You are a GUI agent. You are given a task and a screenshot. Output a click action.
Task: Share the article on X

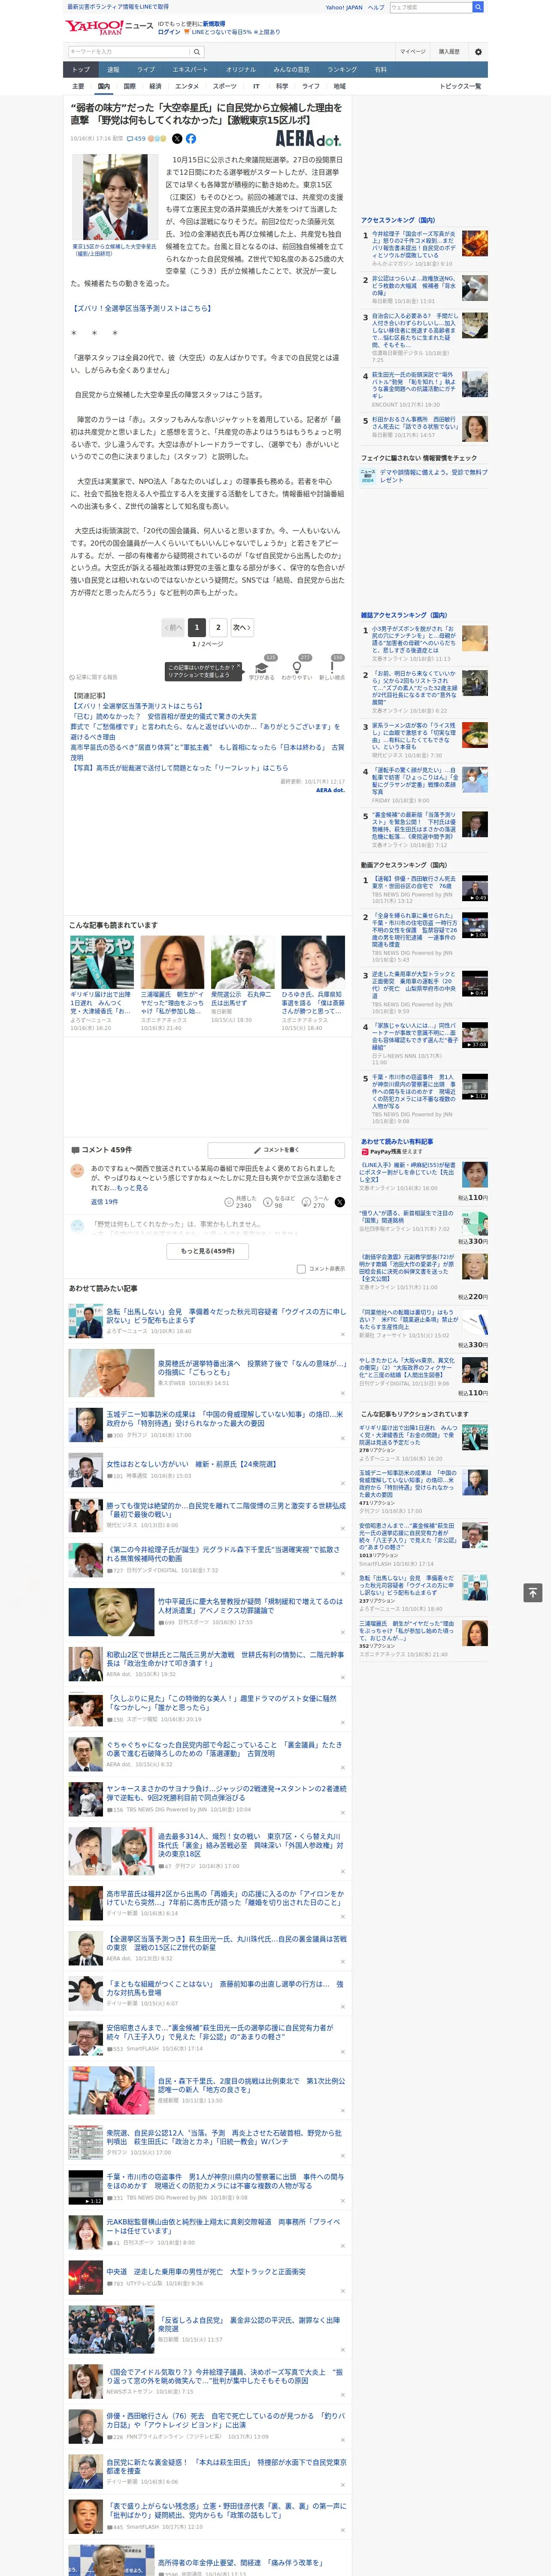[x=177, y=139]
